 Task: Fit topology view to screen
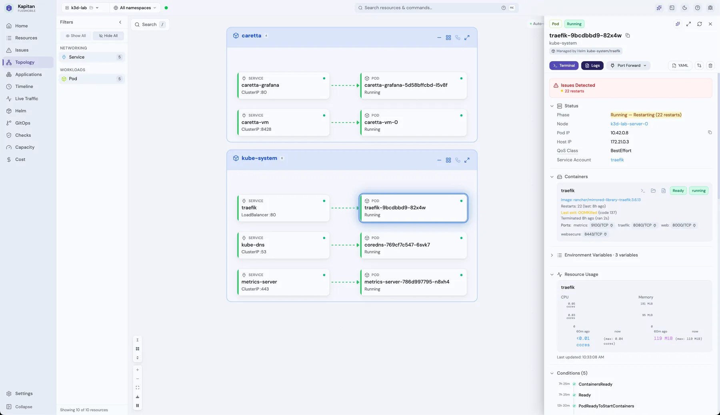point(138,388)
